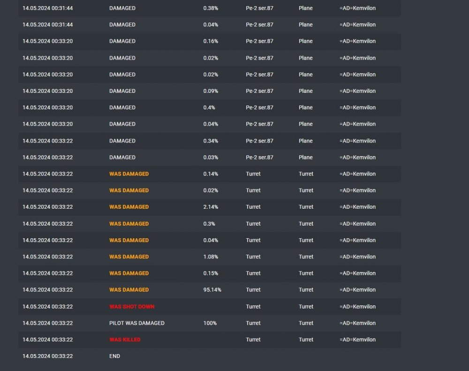Click "WAS DAMAGED" in the 2.14% row
Image resolution: width=469 pixels, height=371 pixels.
coord(129,207)
